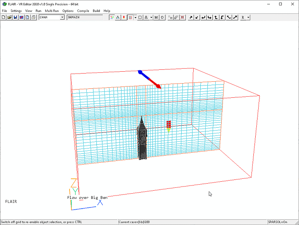Open the mesh toggle dropdown arrow

click(135, 17)
